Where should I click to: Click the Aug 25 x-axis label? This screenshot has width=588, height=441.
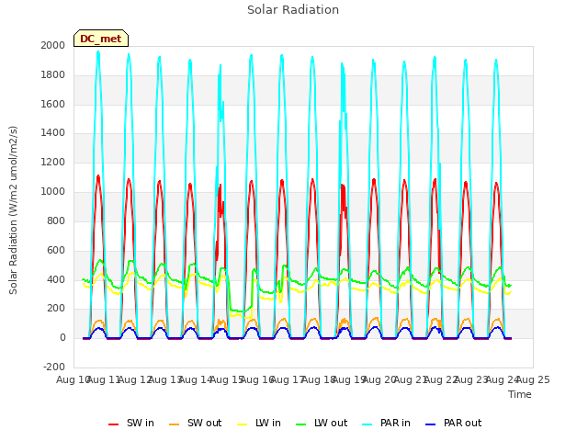point(533,379)
